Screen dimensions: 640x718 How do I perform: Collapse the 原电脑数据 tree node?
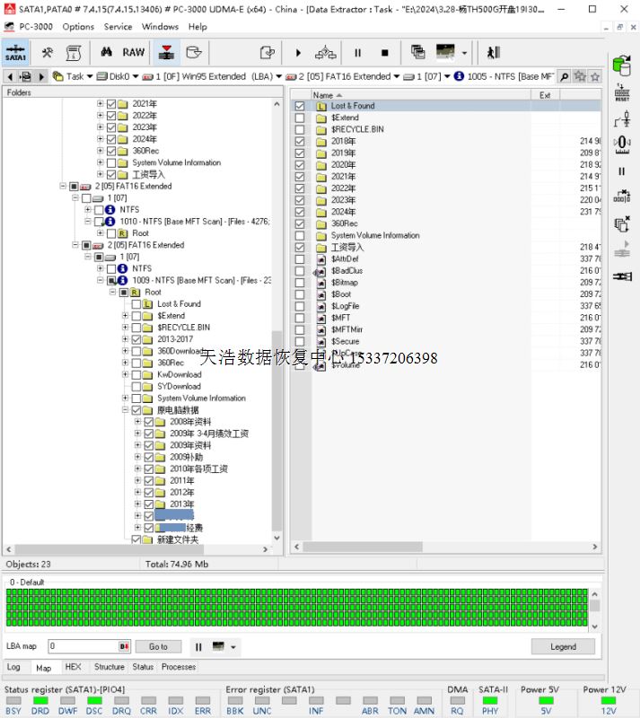(125, 410)
